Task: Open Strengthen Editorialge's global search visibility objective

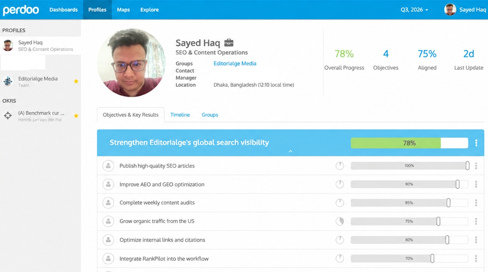Action: click(x=189, y=143)
